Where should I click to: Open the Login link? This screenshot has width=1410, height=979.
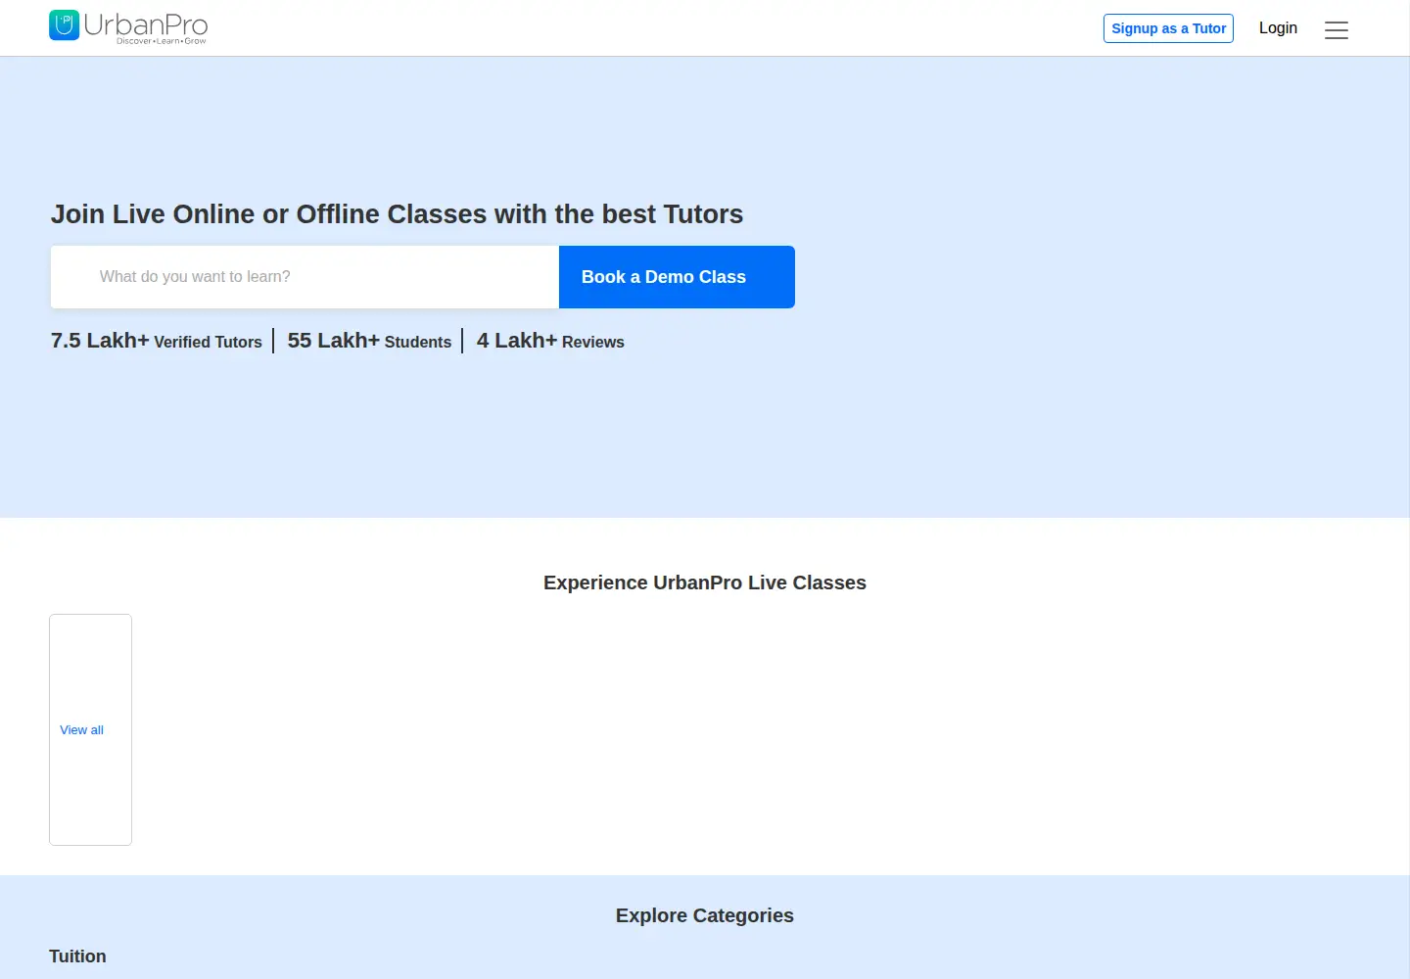1278,27
